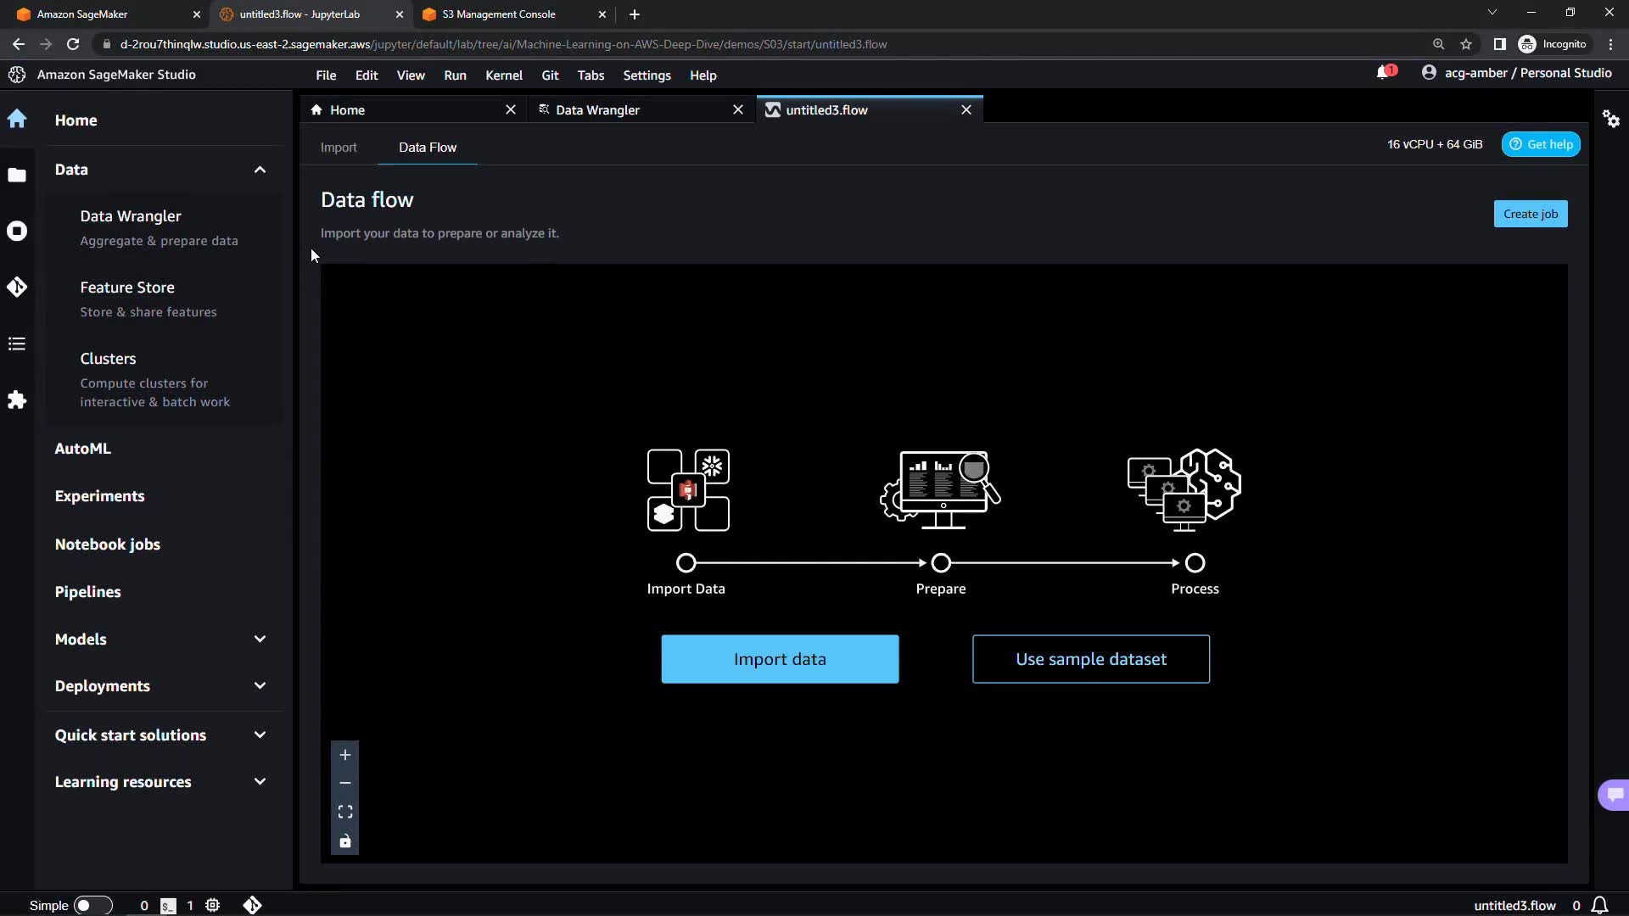Viewport: 1629px width, 916px height.
Task: Open the extensions puzzle icon
Action: (17, 399)
